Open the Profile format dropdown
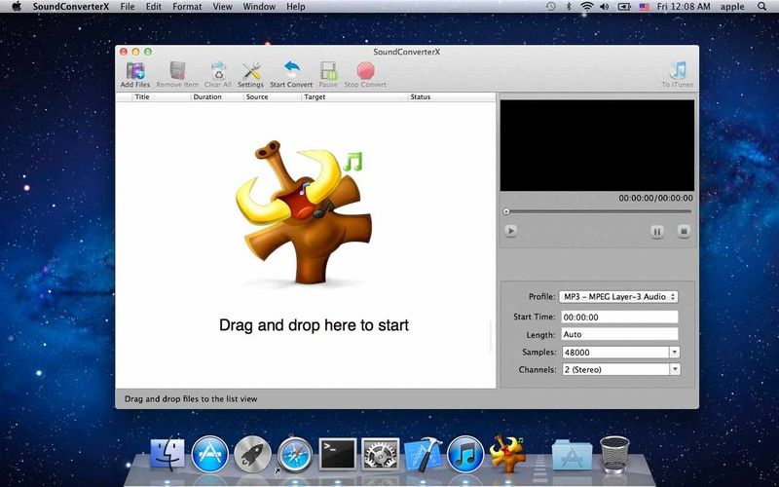This screenshot has height=487, width=779. click(618, 297)
